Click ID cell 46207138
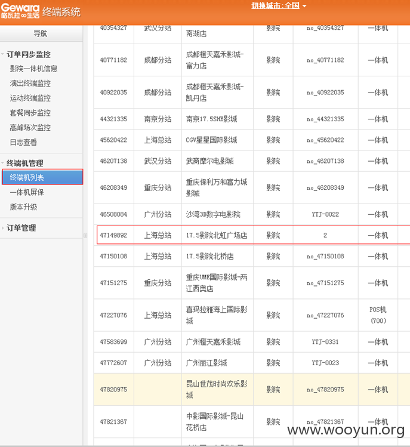The width and height of the screenshot is (410, 447). point(113,161)
